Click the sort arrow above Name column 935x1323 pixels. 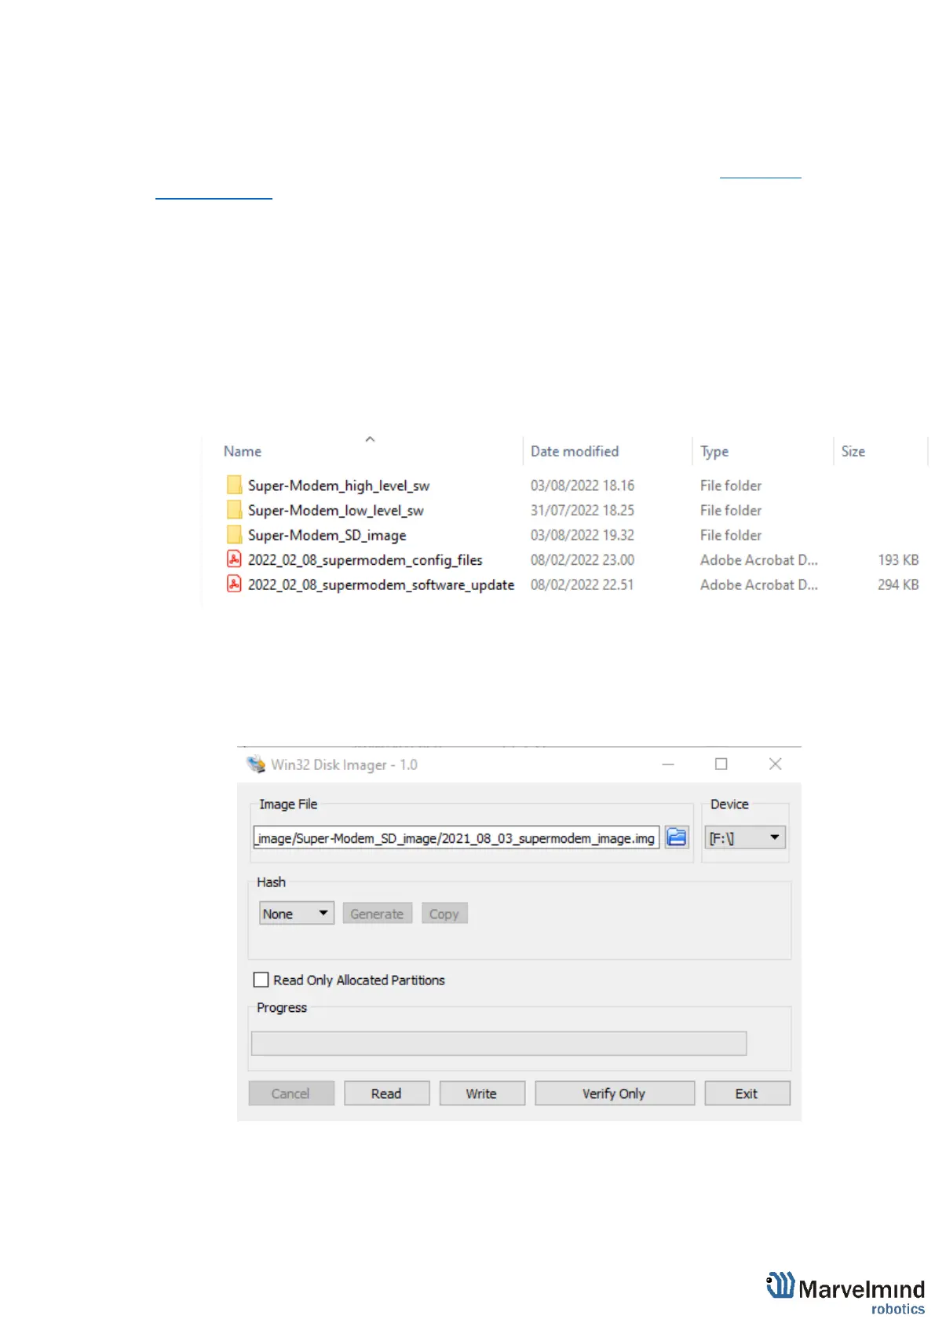coord(370,439)
